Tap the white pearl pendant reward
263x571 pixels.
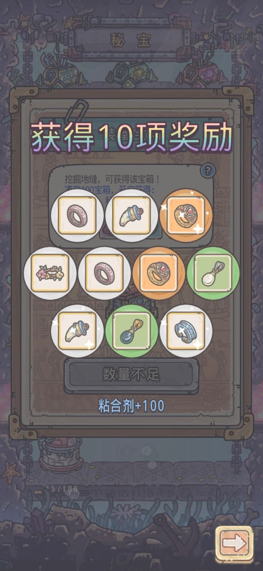(213, 273)
